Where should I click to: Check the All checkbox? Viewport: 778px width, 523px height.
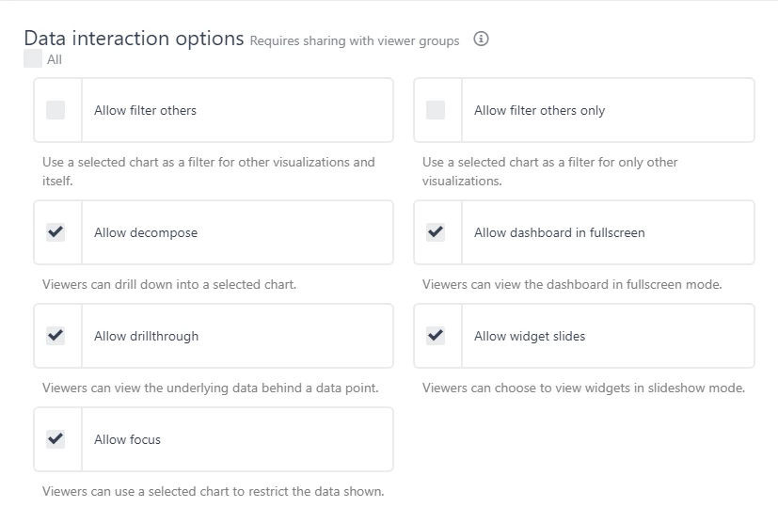[33, 59]
